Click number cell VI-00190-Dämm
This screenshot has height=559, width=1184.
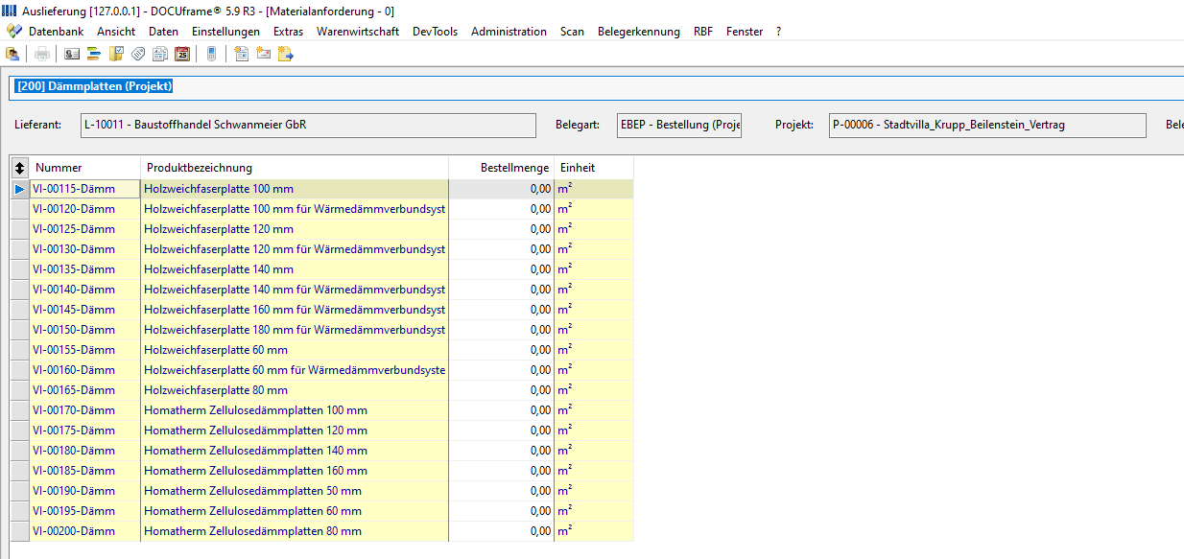pos(85,491)
